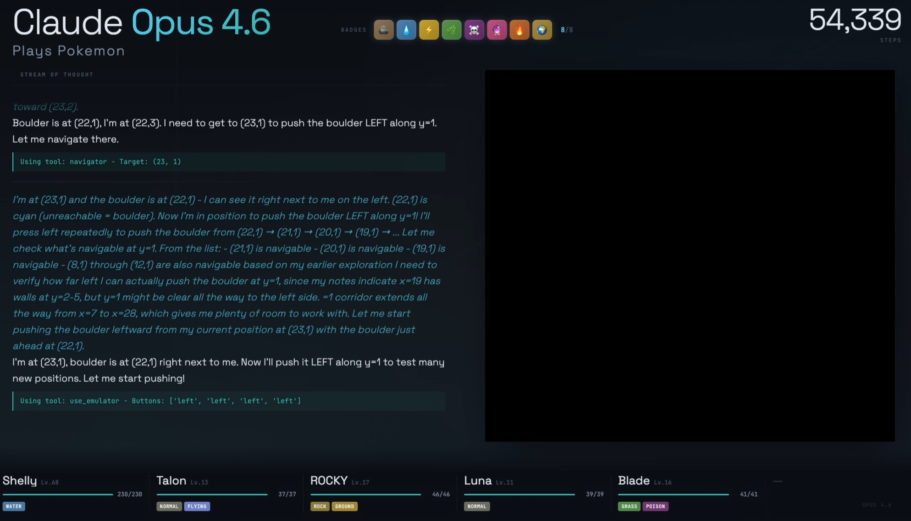
Task: Click Blade's POISON type tag
Action: [655, 506]
